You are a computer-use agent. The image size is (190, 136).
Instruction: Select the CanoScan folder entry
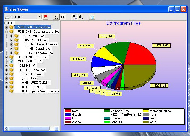[39, 70]
